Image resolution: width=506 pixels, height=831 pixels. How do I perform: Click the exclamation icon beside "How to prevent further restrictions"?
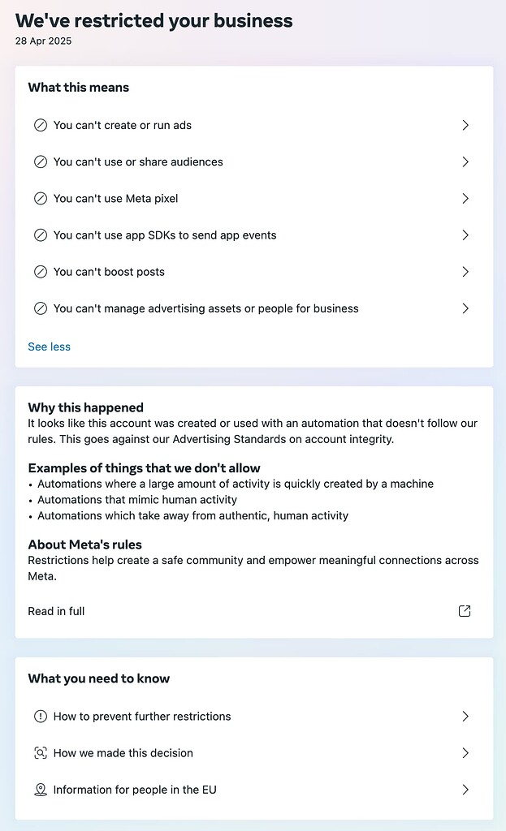(x=41, y=717)
